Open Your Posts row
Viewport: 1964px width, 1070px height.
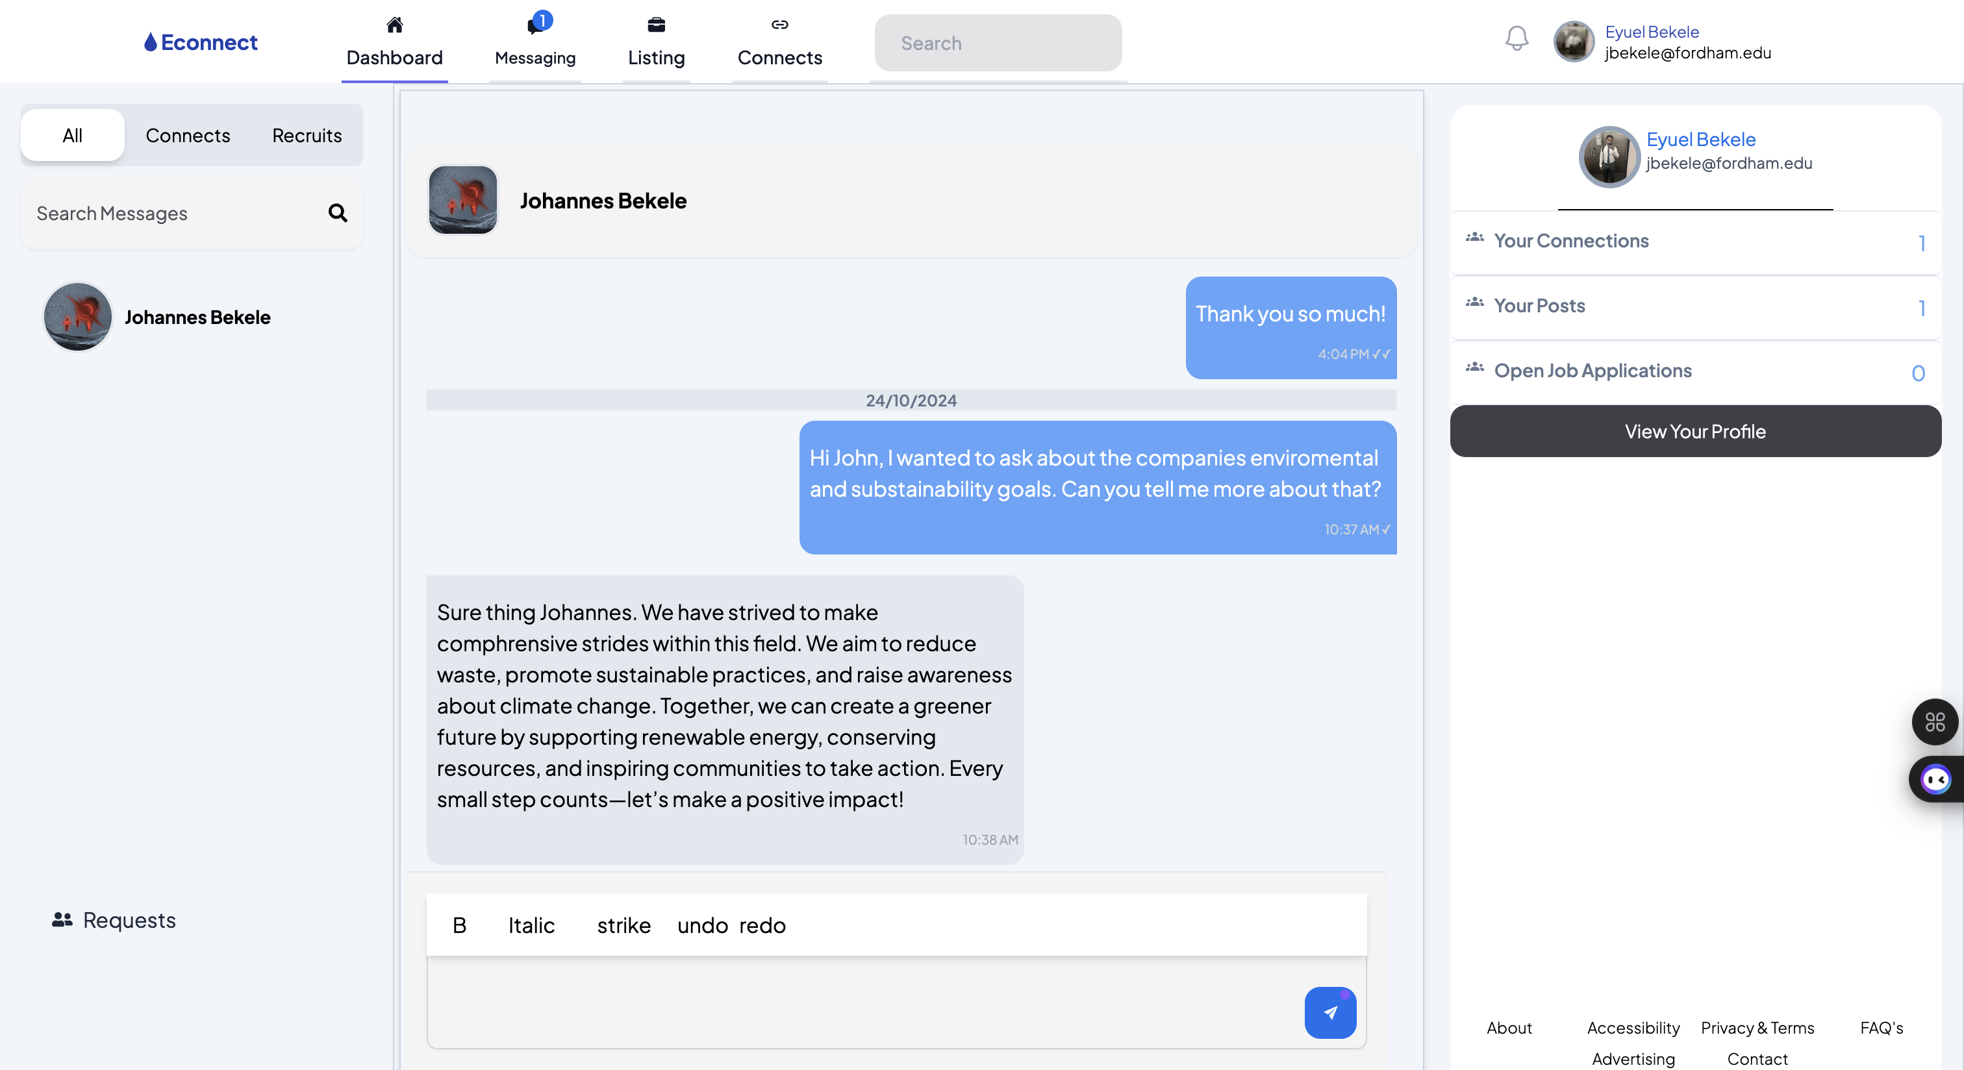1695,307
